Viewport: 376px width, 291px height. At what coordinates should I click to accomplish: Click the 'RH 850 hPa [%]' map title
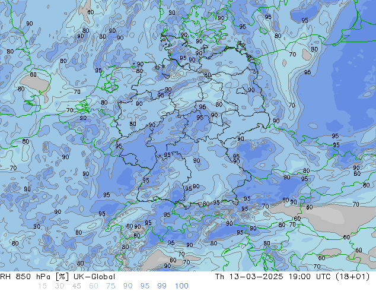click(34, 277)
